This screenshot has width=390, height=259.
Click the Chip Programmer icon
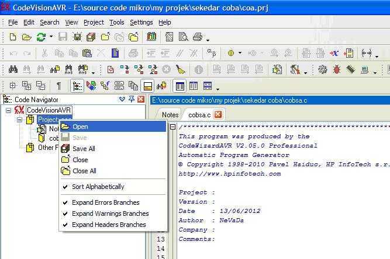click(x=350, y=69)
